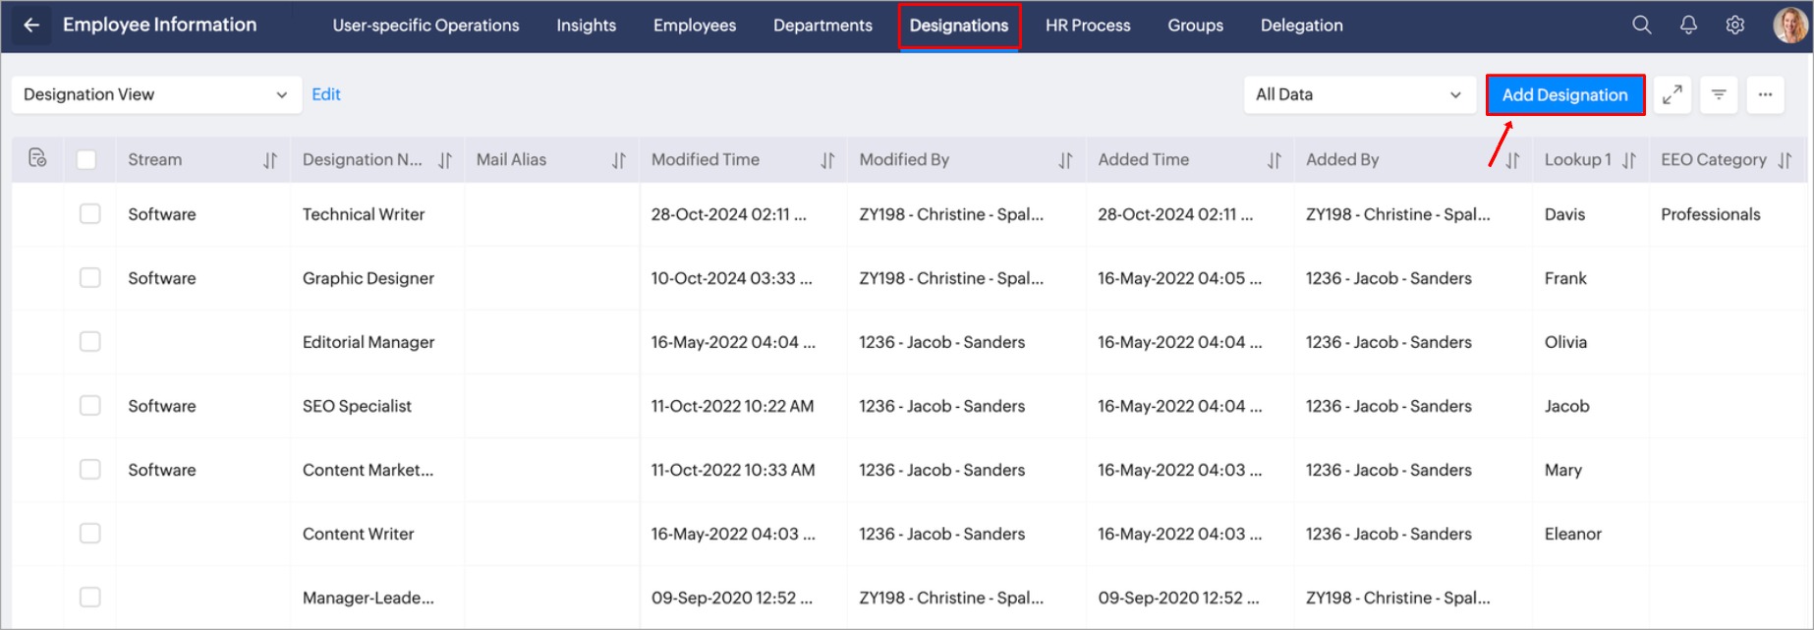Select the Content Market... row checkbox
Image resolution: width=1814 pixels, height=630 pixels.
click(x=89, y=469)
